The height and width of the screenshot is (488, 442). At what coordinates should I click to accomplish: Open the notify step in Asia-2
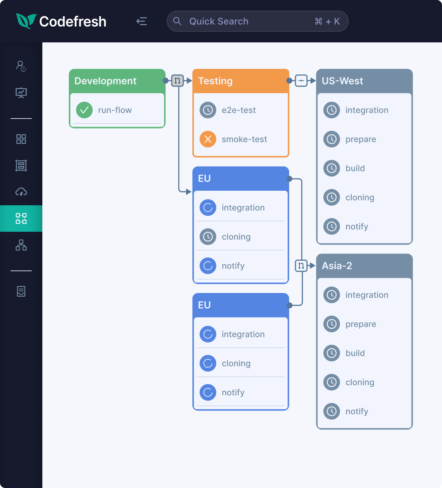click(365, 411)
